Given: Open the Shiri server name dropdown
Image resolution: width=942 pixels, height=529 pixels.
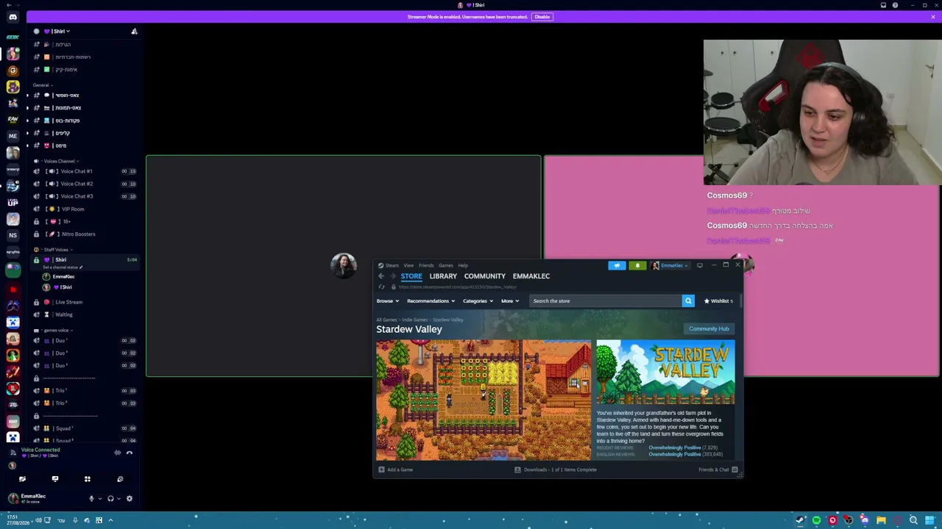Looking at the screenshot, I should [x=57, y=32].
